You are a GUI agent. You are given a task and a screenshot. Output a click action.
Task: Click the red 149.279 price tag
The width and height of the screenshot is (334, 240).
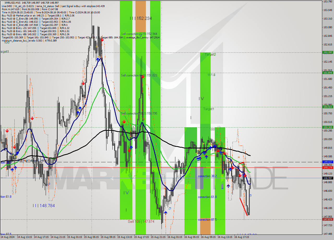(x=328, y=167)
